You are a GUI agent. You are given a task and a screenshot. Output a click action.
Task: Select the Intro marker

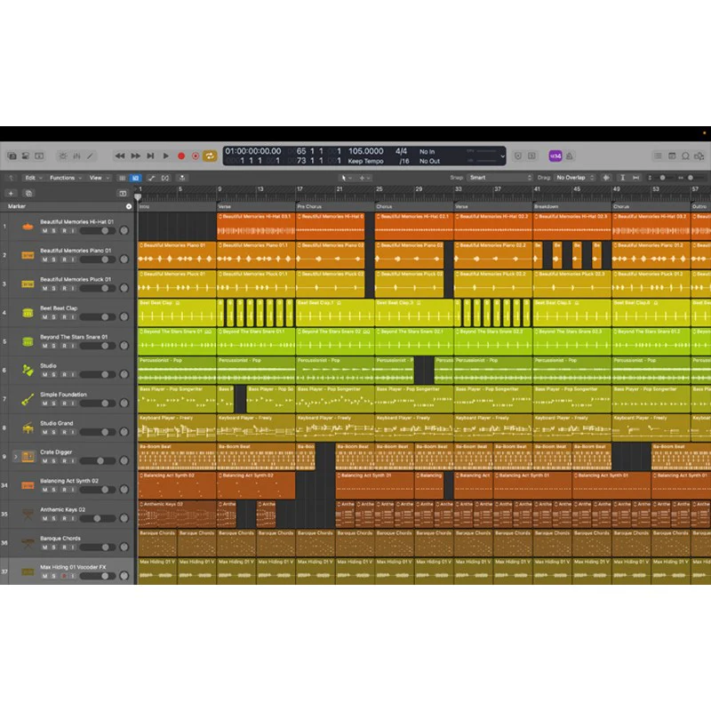click(144, 207)
